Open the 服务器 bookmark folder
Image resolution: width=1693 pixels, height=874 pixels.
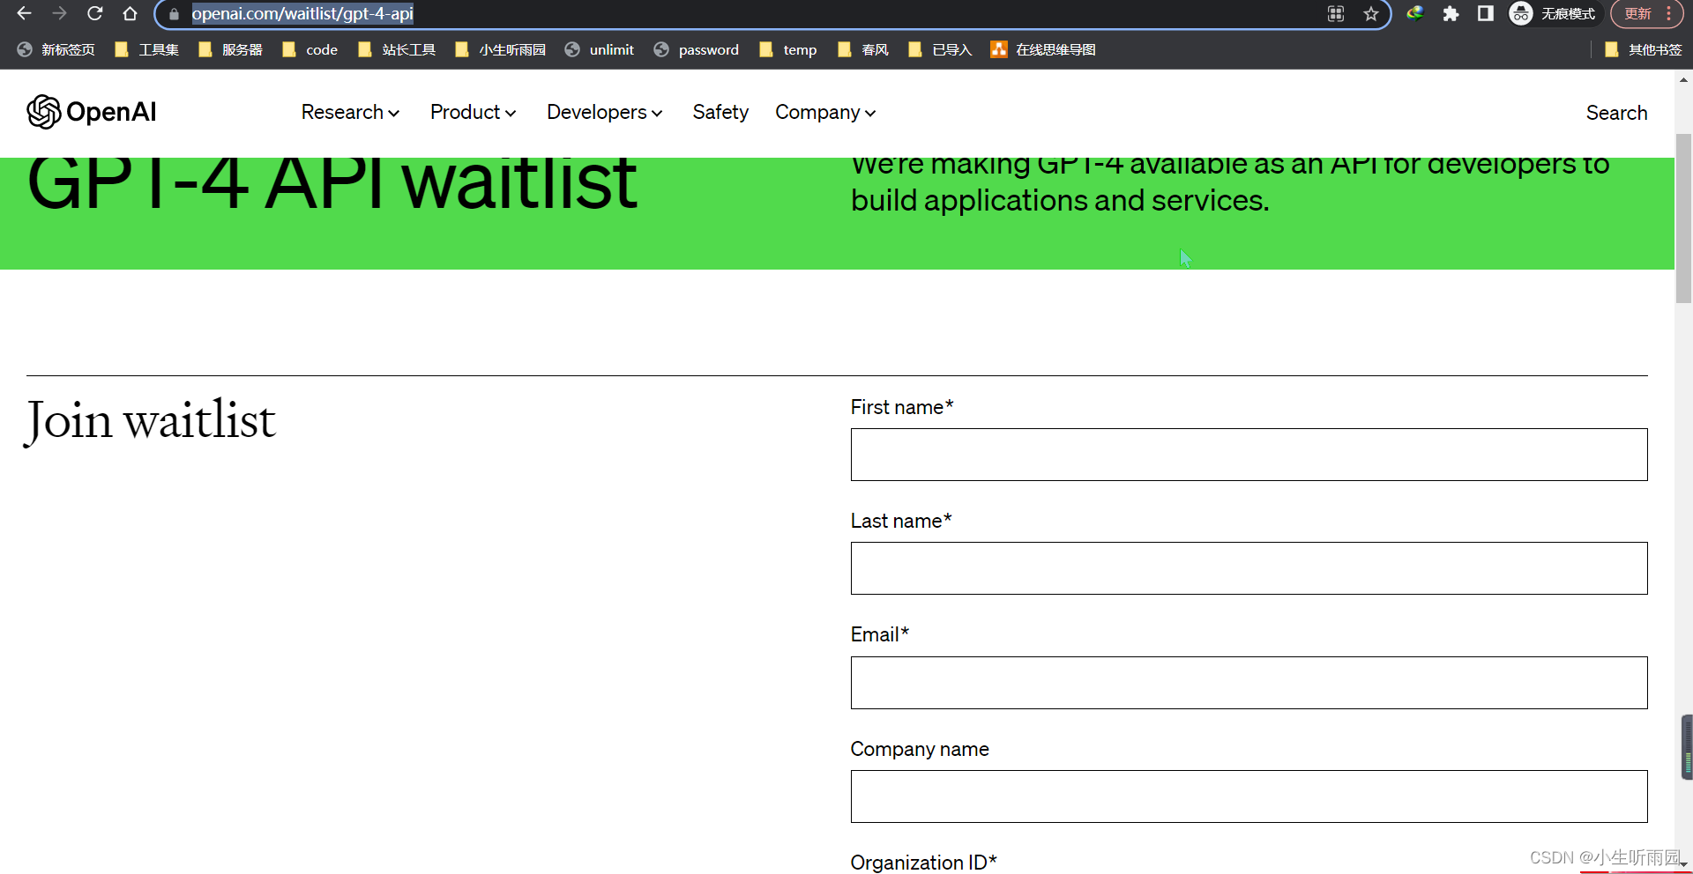point(231,49)
